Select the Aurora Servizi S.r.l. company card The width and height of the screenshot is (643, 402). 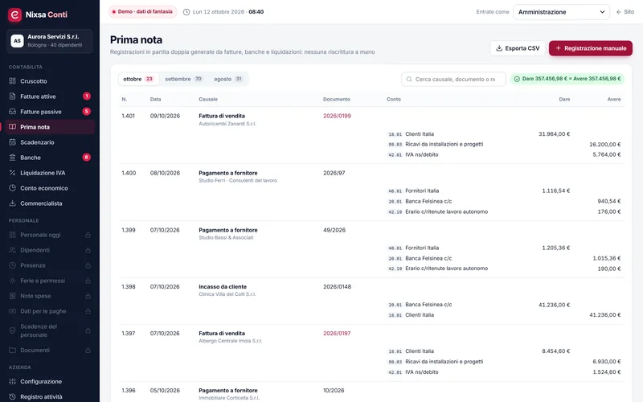(50, 41)
